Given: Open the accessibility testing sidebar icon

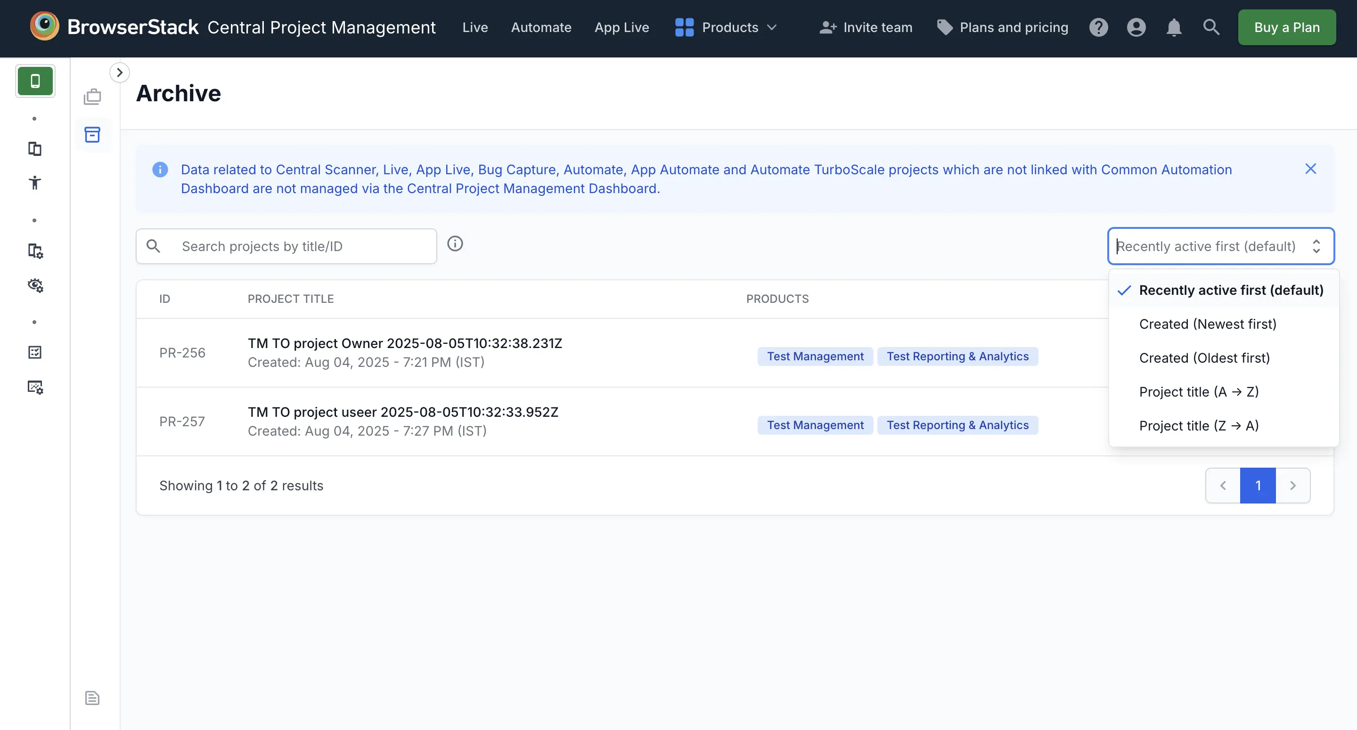Looking at the screenshot, I should [x=35, y=183].
